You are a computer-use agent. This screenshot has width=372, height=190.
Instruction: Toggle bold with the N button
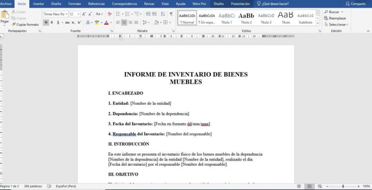point(46,23)
